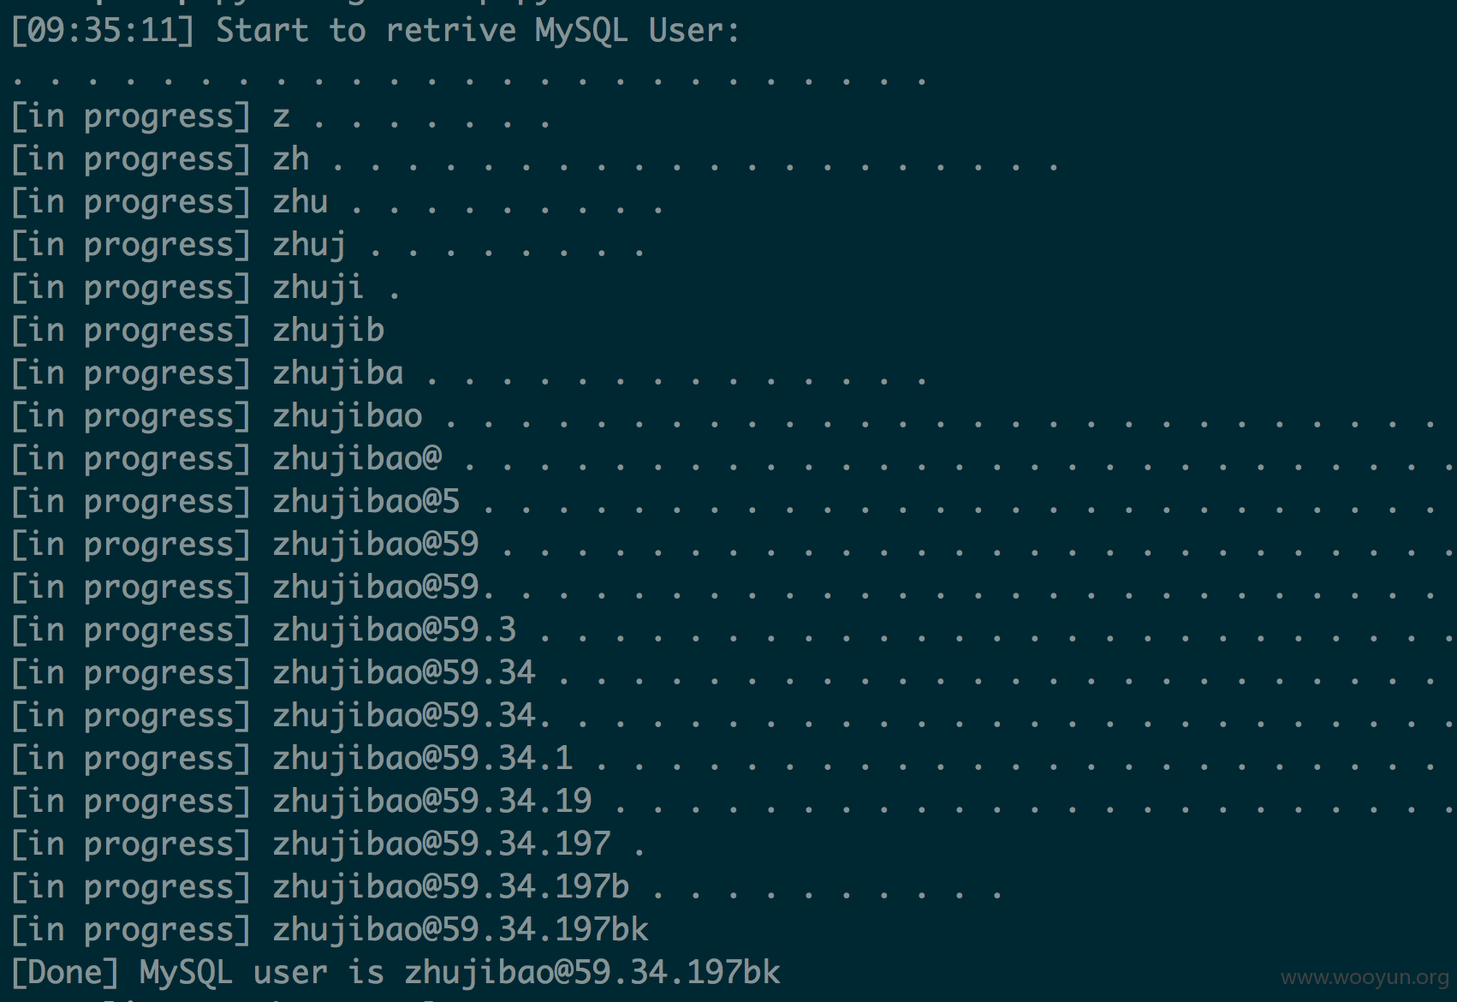Click the 'zhu' progress text
This screenshot has width=1457, height=1002.
click(300, 202)
